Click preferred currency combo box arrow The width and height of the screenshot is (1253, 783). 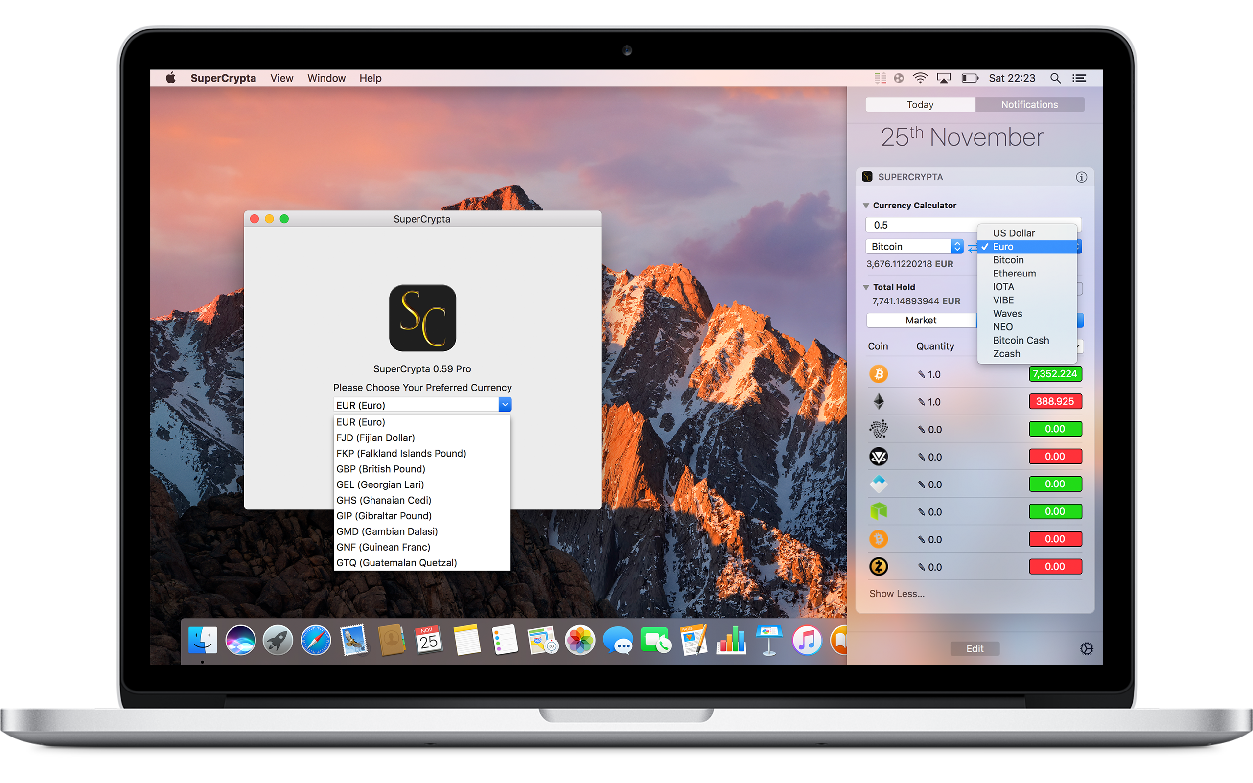point(504,404)
